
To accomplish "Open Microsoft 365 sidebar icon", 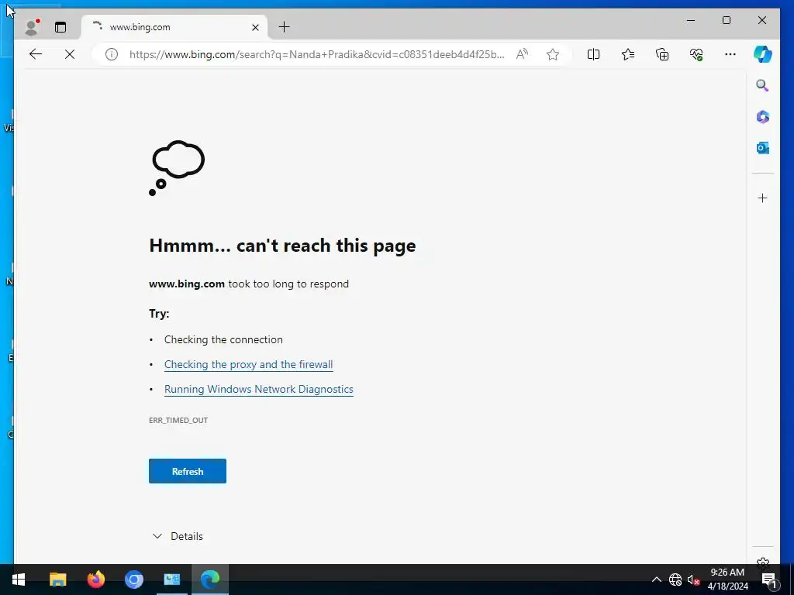I will click(763, 117).
